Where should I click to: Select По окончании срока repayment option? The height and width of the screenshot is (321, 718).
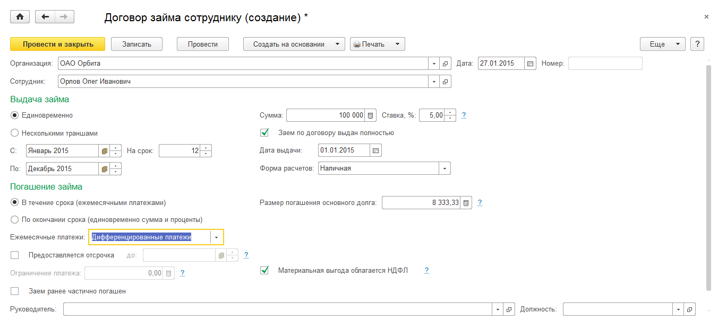[x=15, y=219]
